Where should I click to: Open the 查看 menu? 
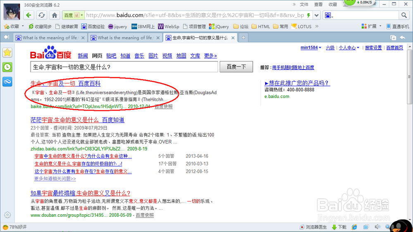(x=318, y=5)
